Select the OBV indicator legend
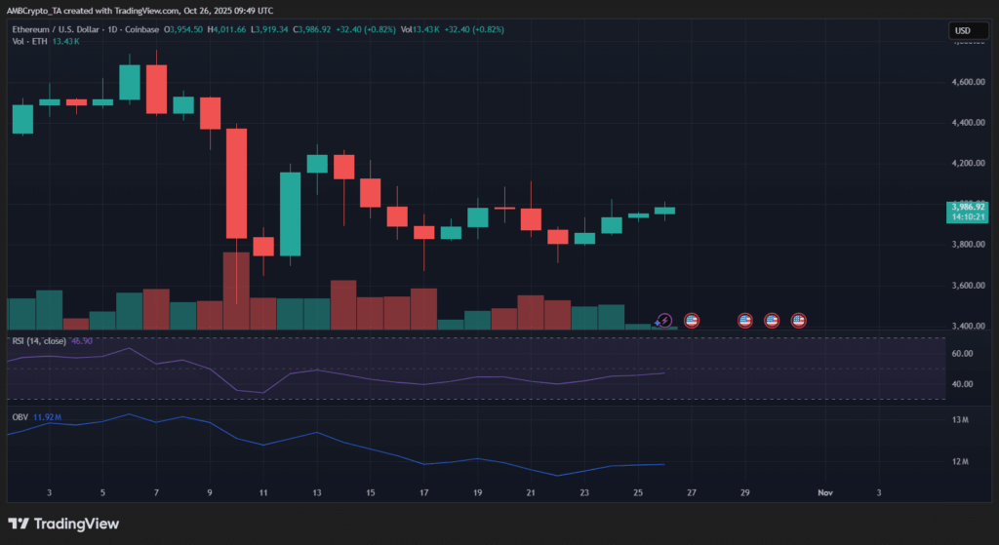 (20, 416)
